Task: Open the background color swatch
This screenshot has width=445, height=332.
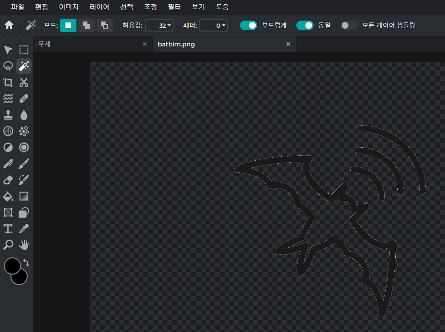Action: pos(22,279)
